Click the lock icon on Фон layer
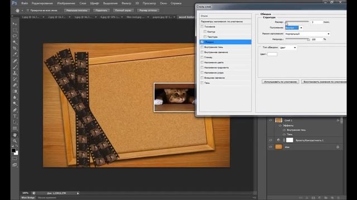Viewport: 357px width, 200px height. [x=338, y=147]
